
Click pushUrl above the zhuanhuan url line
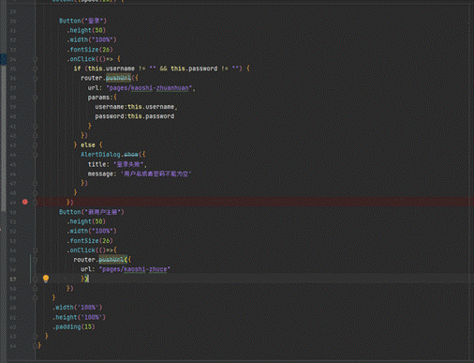click(x=118, y=78)
